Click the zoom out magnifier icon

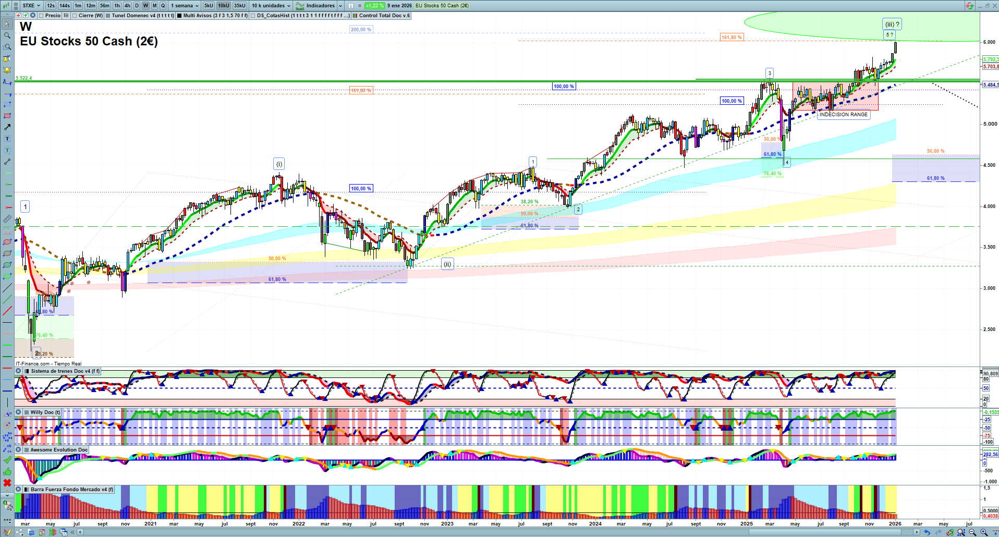pos(972,532)
